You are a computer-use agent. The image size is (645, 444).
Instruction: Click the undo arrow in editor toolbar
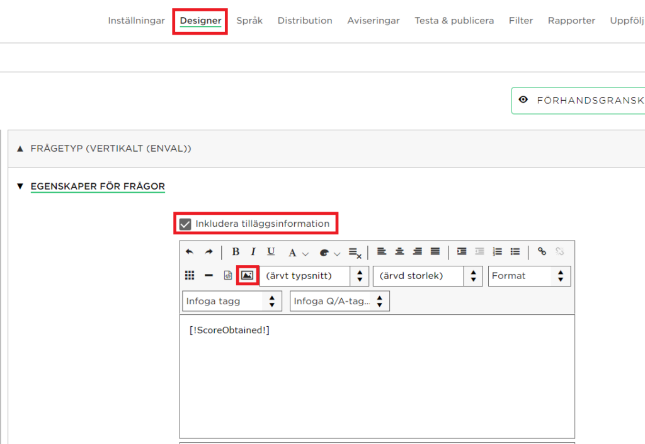tap(190, 252)
